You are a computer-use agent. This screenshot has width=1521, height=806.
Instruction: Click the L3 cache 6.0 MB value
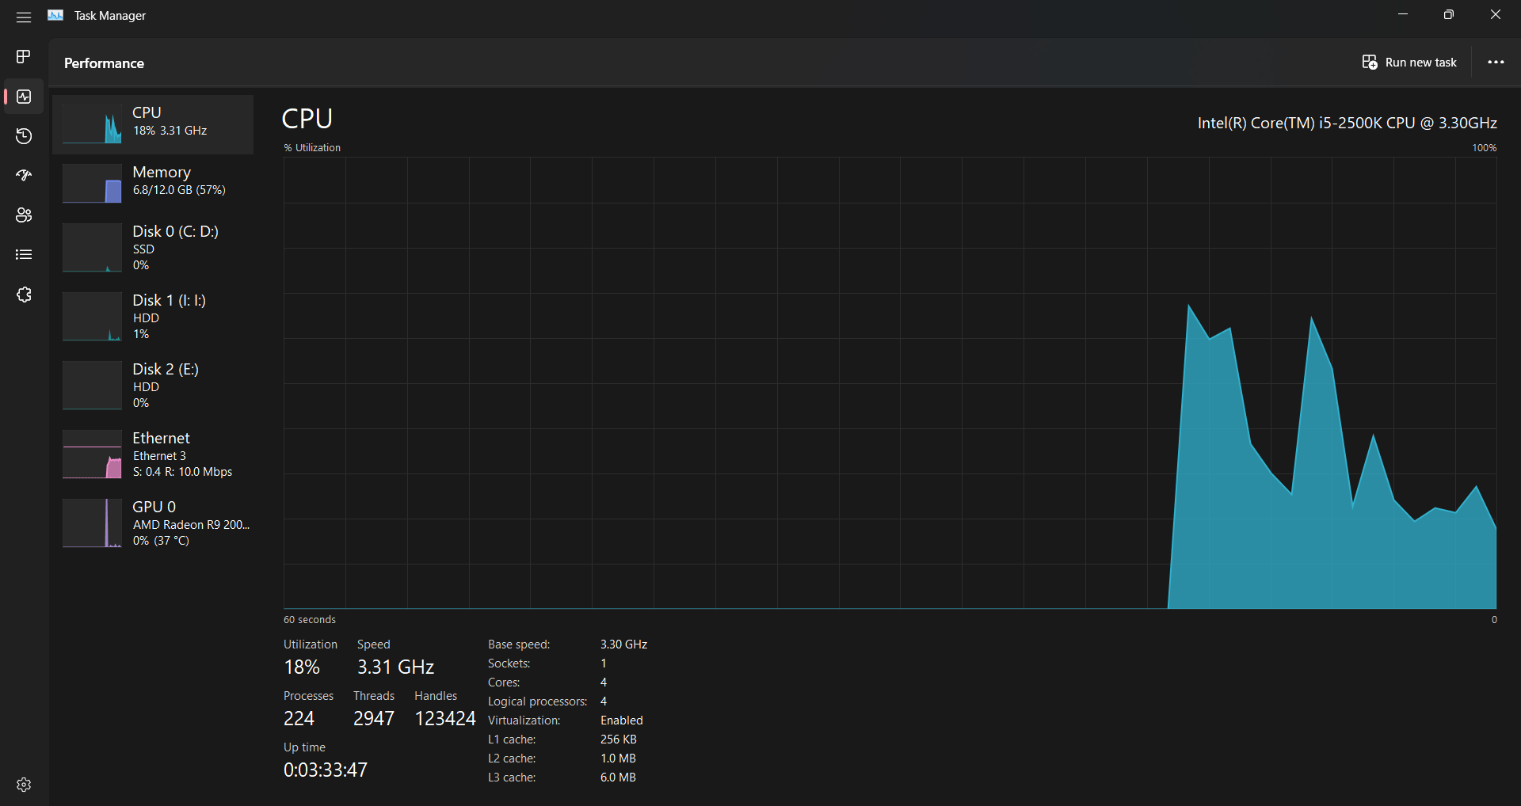[618, 777]
